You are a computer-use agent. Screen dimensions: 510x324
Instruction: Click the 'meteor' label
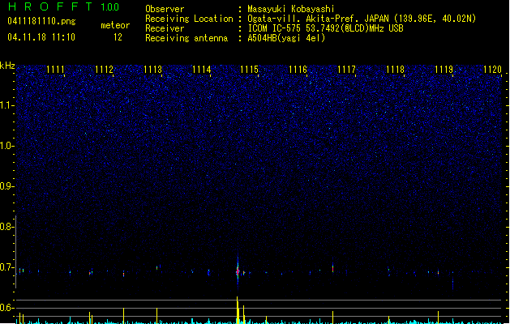pyautogui.click(x=115, y=25)
